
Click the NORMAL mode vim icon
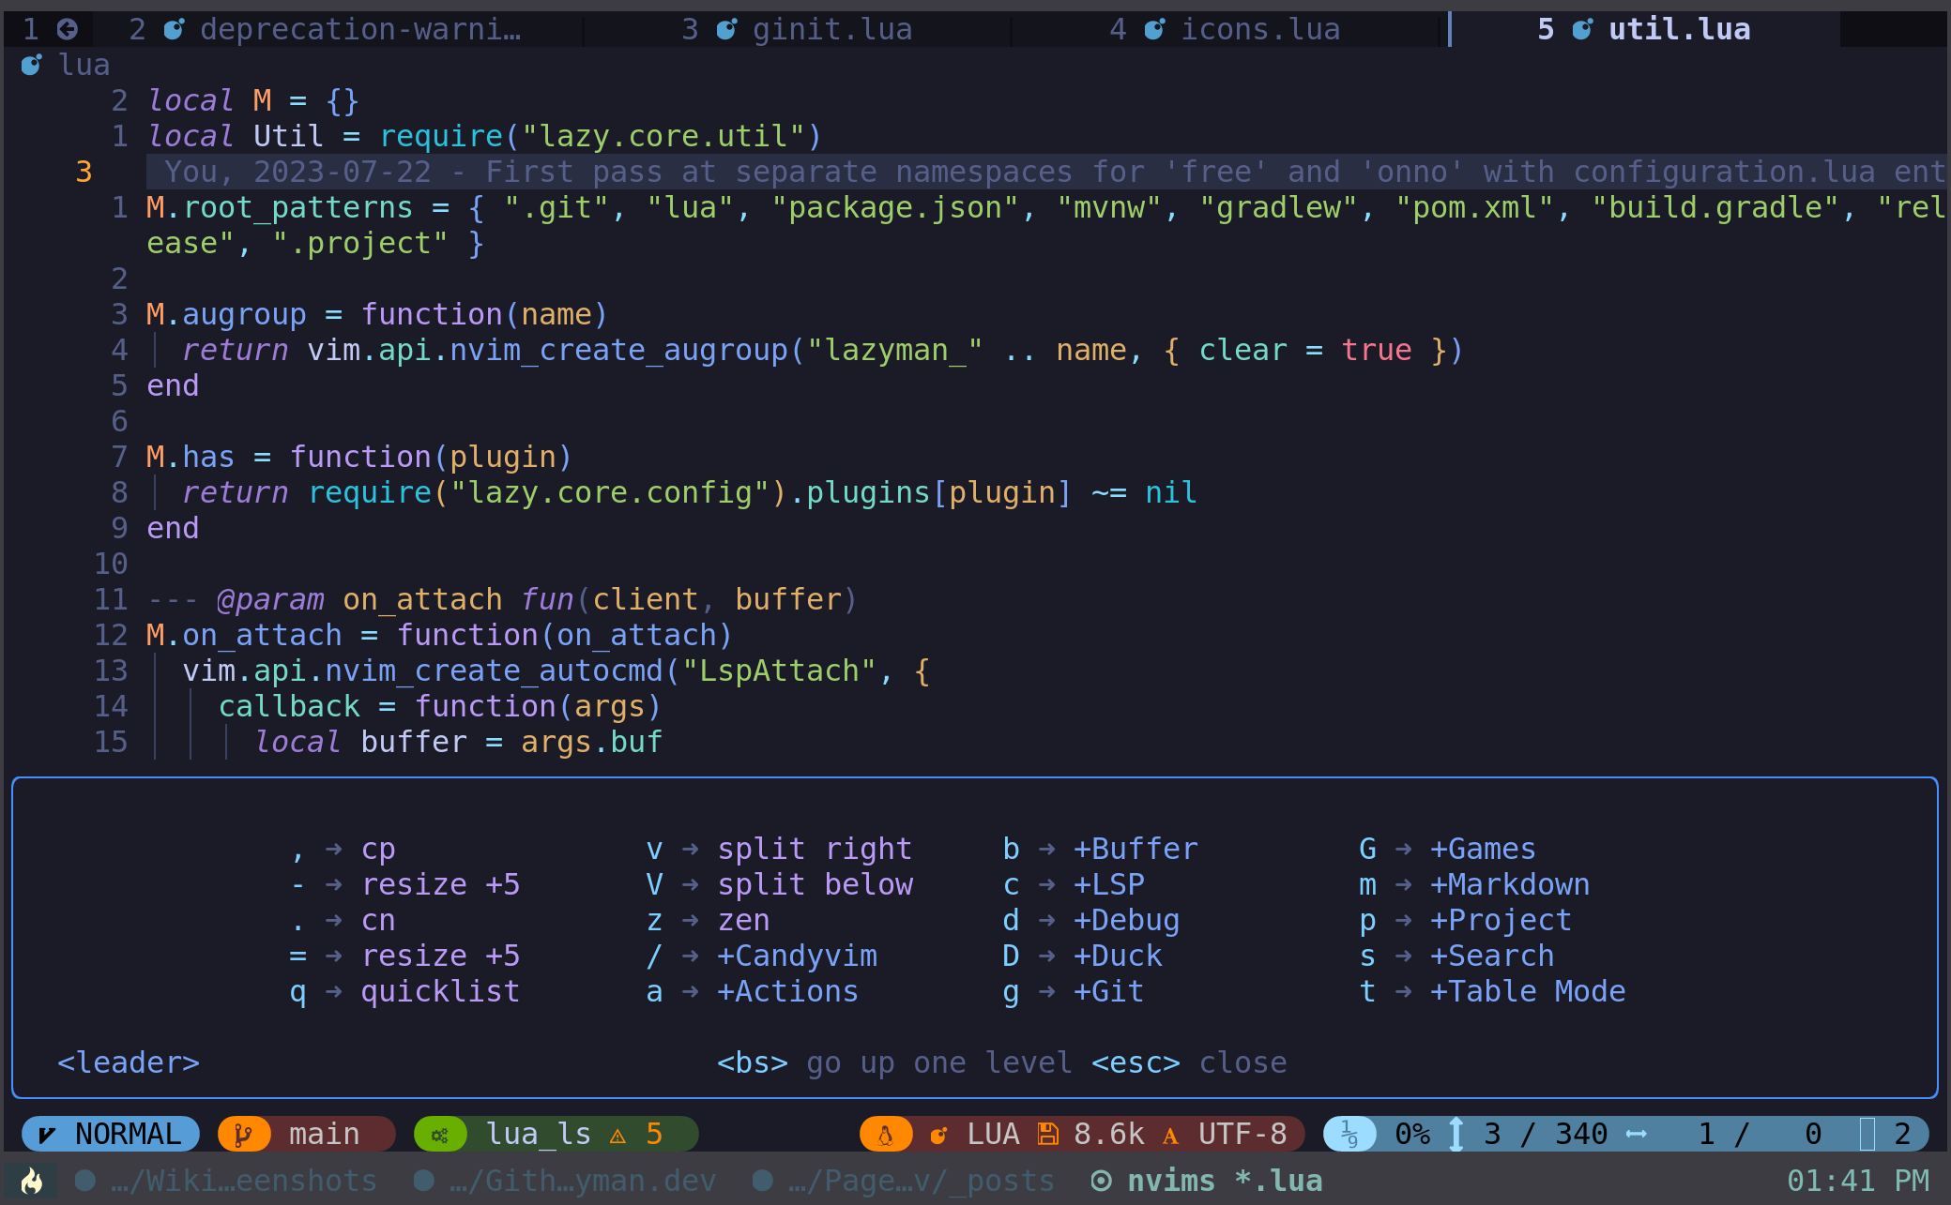click(x=46, y=1135)
